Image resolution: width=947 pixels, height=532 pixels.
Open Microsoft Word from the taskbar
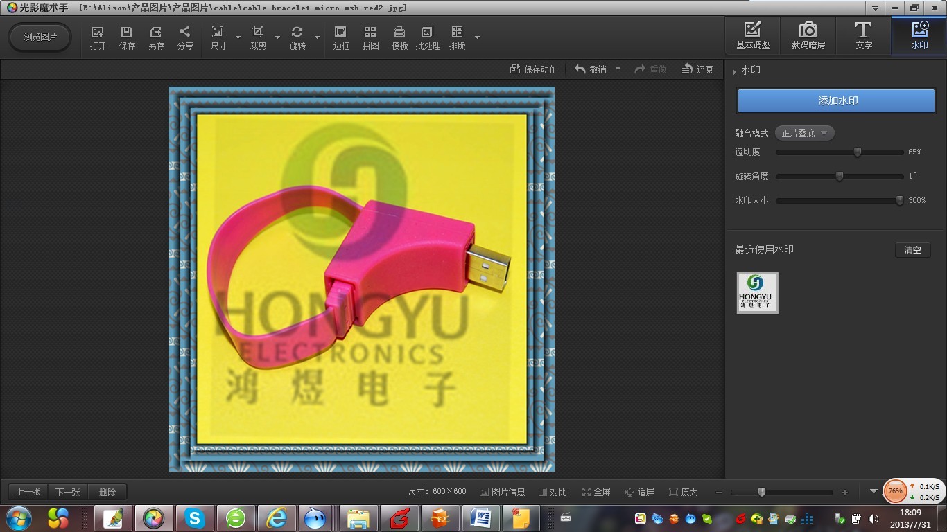tap(481, 518)
